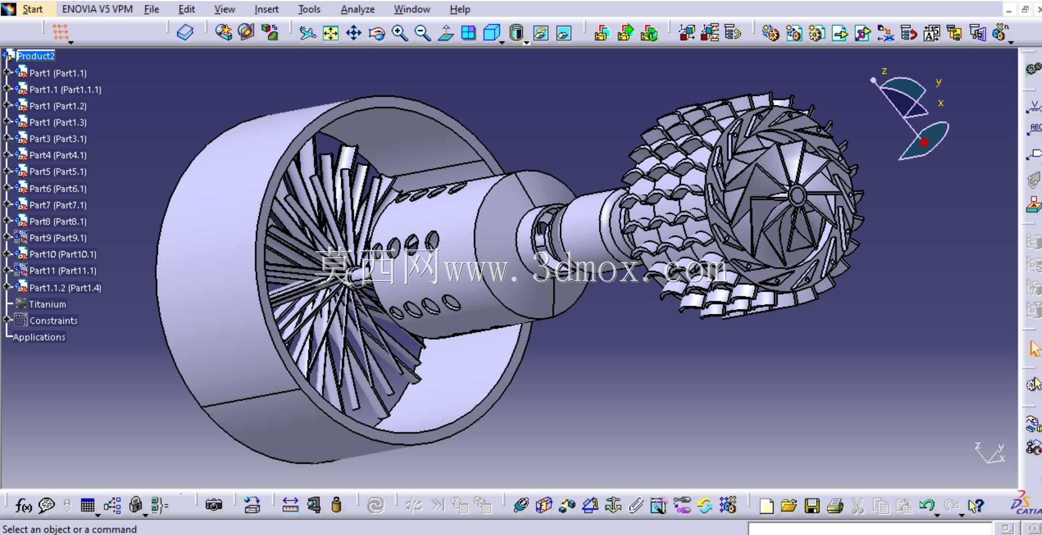1042x535 pixels.
Task: Select Part10 (Part10.1) in the tree
Action: 63,254
